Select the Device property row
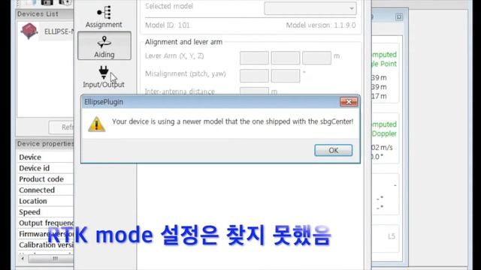This screenshot has width=481, height=270. [45, 157]
